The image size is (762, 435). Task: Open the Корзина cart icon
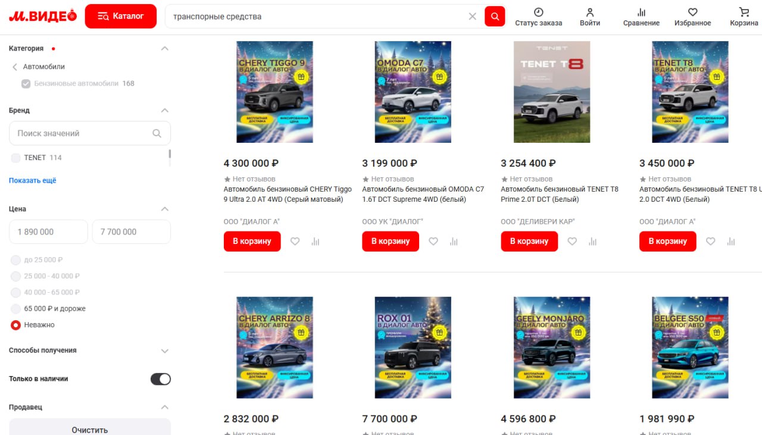[x=744, y=12]
